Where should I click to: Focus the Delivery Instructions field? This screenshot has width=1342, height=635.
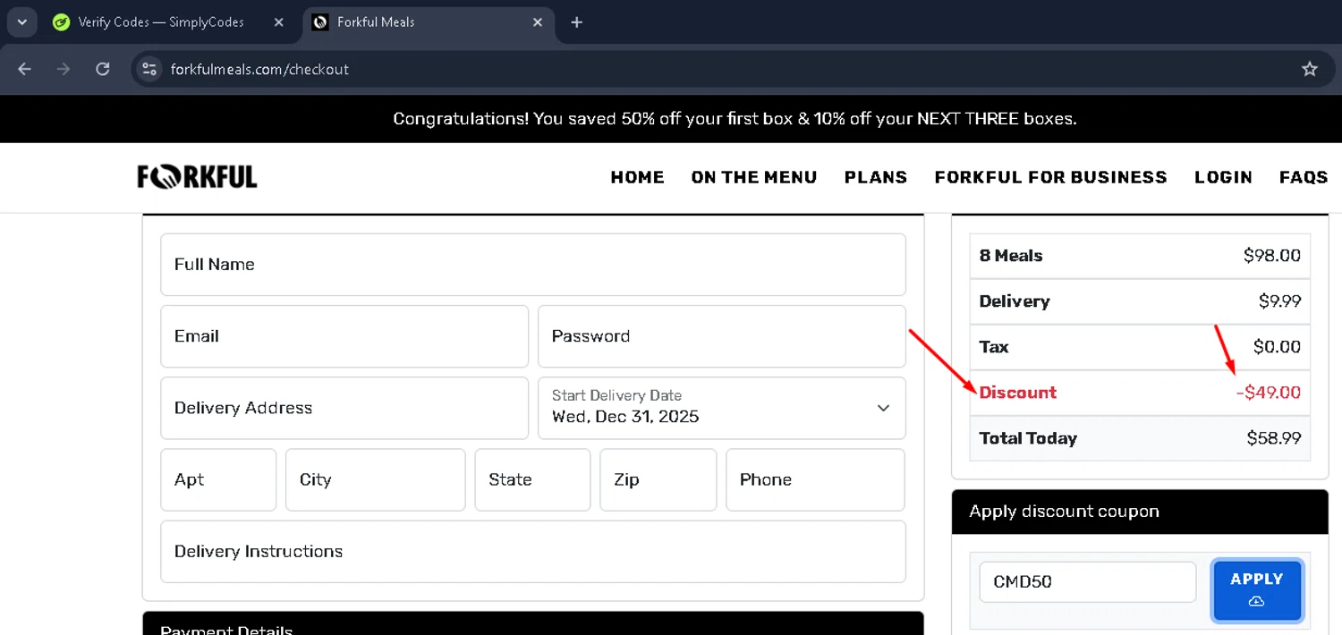[533, 552]
